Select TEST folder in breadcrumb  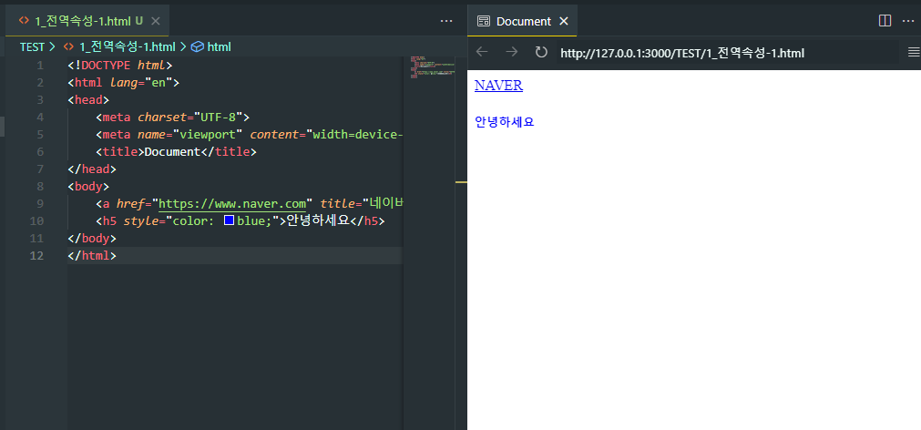(32, 46)
